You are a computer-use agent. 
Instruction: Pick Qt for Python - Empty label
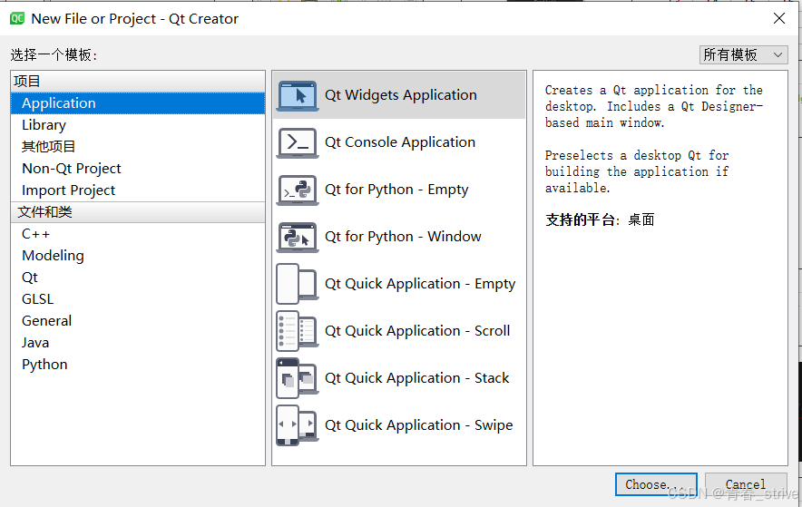[396, 190]
